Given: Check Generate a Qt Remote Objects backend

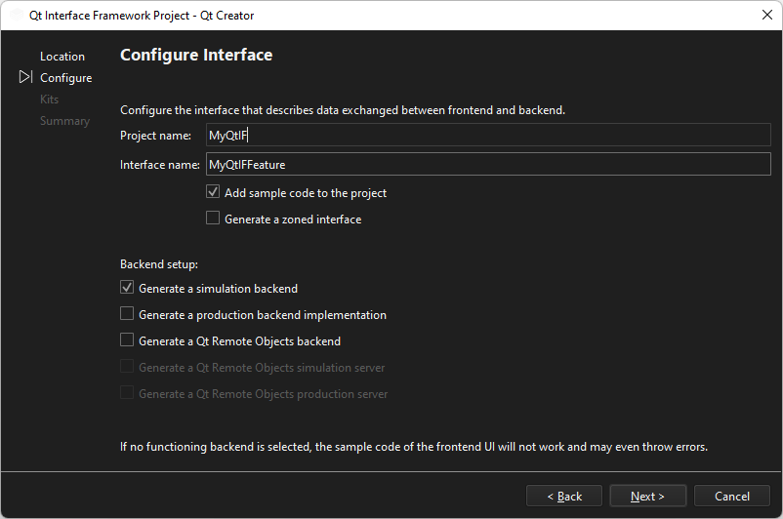Looking at the screenshot, I should coord(127,341).
